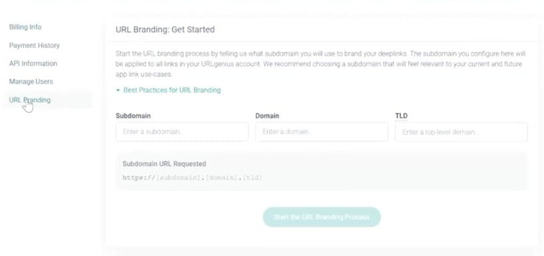544x256 pixels.
Task: Click the Subdomain URL Requested heading
Action: (164, 164)
